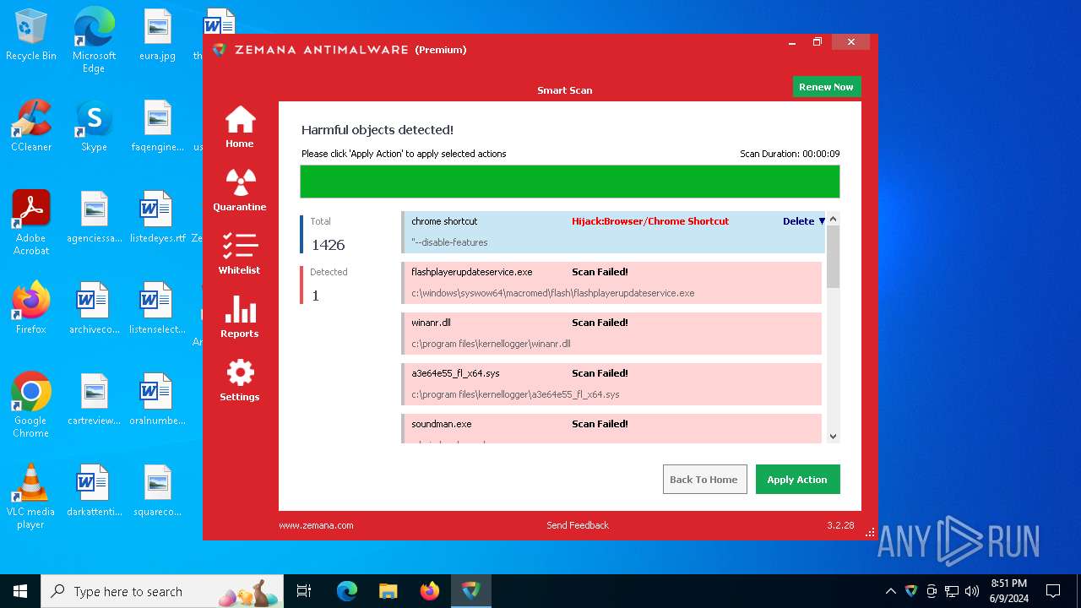Click the Detected 1 counter
The width and height of the screenshot is (1081, 608).
point(325,285)
